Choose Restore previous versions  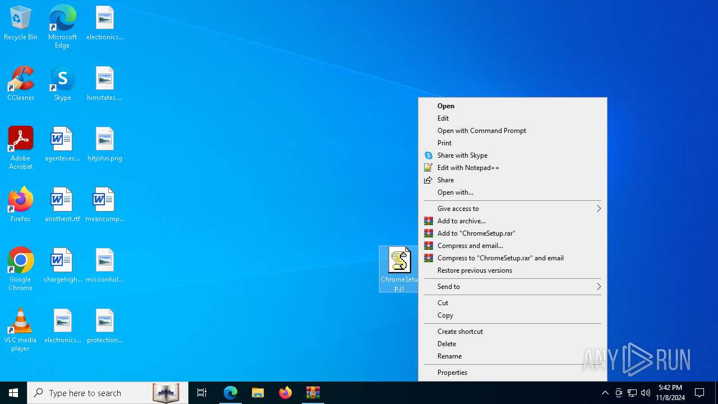[x=513, y=270]
